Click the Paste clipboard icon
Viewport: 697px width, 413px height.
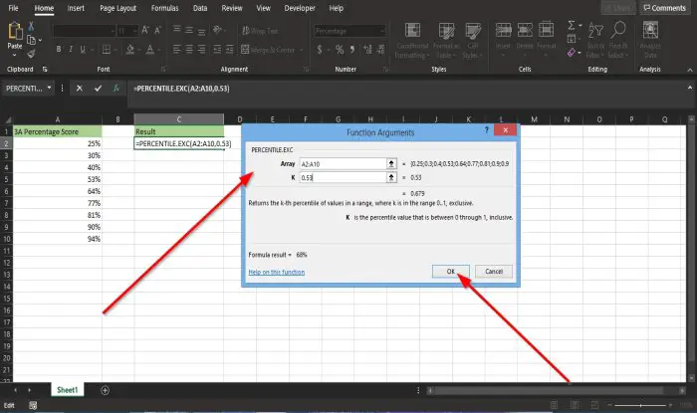pyautogui.click(x=15, y=32)
